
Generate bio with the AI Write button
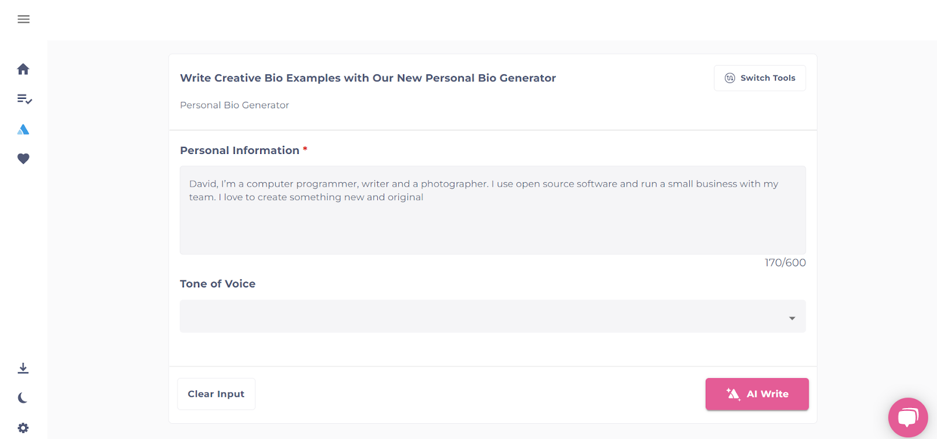coord(757,394)
